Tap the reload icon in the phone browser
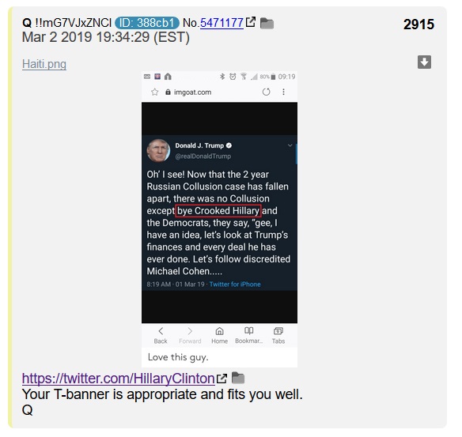 (266, 92)
